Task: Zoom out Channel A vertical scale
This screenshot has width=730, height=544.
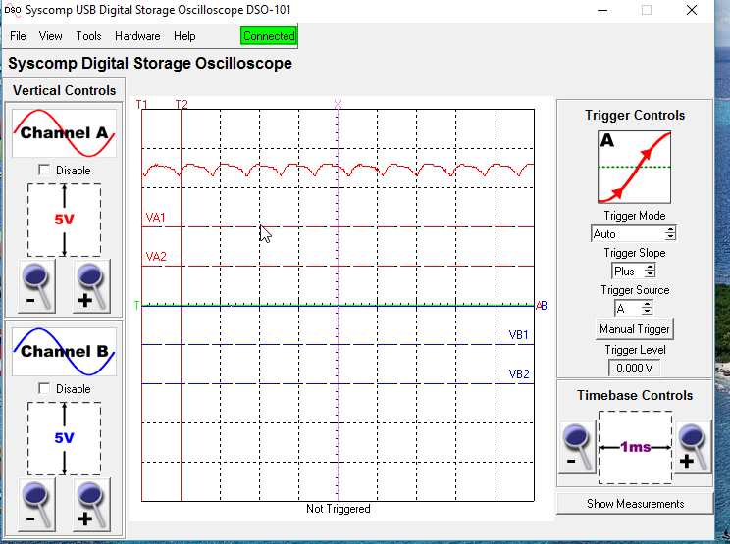Action: click(x=36, y=286)
